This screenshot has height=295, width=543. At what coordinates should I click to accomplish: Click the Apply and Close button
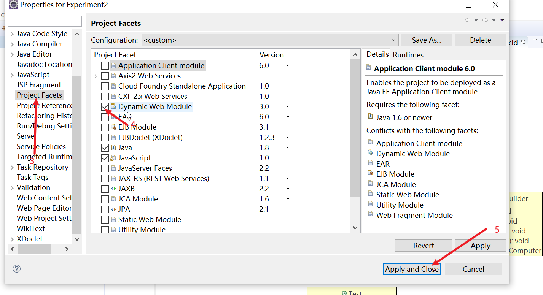(412, 269)
